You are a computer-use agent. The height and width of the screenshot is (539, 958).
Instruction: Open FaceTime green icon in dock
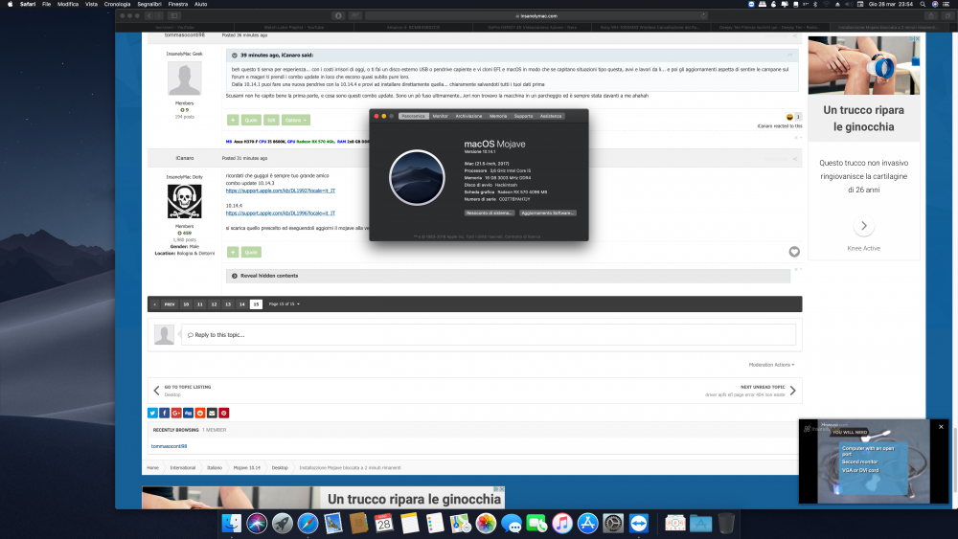tap(536, 523)
